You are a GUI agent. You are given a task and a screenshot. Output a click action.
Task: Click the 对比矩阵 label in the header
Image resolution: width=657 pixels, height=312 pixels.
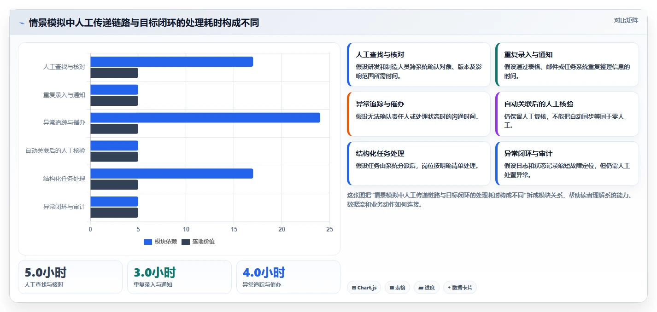click(626, 20)
